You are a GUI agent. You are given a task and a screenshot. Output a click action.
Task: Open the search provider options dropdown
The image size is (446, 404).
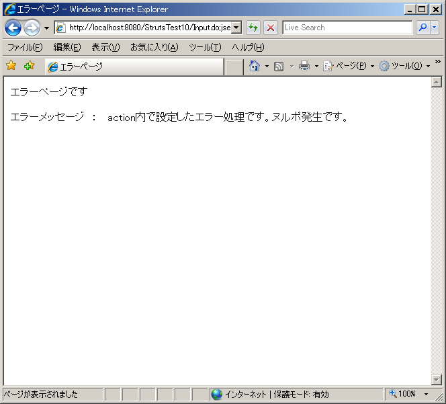click(x=435, y=28)
